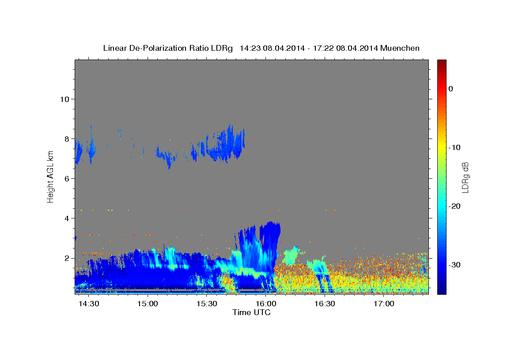530x353 pixels.
Task: Click the 15:00 time axis tick label
Action: [x=148, y=304]
